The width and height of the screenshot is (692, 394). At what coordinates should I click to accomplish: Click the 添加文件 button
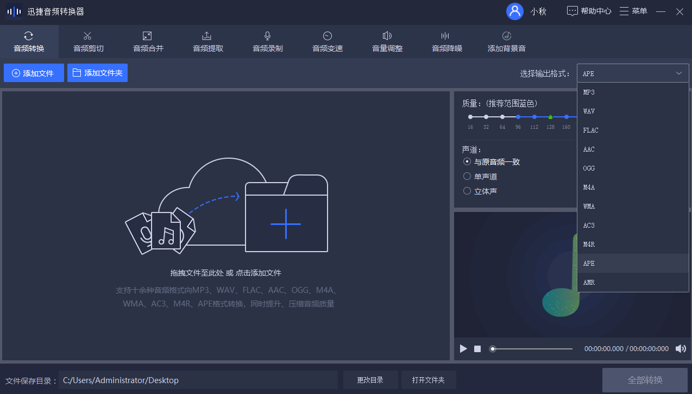coord(34,73)
